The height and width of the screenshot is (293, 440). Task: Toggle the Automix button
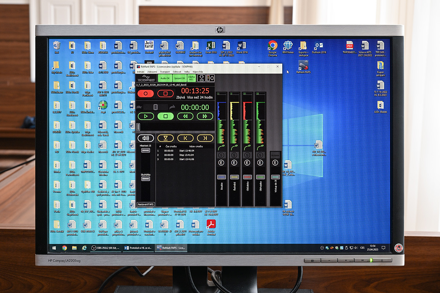275,155
